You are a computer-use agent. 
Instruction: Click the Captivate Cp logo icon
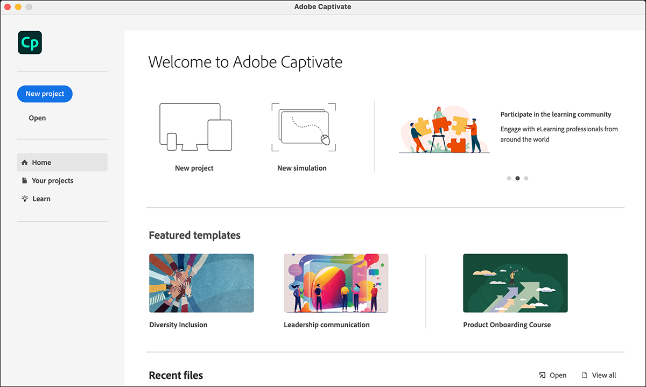(x=30, y=42)
